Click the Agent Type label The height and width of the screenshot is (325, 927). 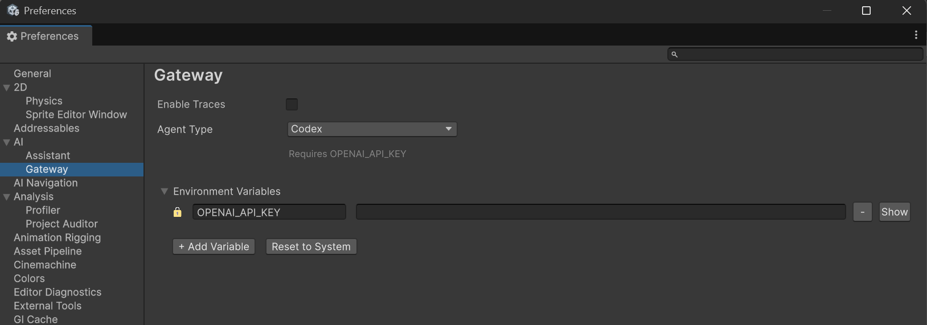[x=185, y=129]
